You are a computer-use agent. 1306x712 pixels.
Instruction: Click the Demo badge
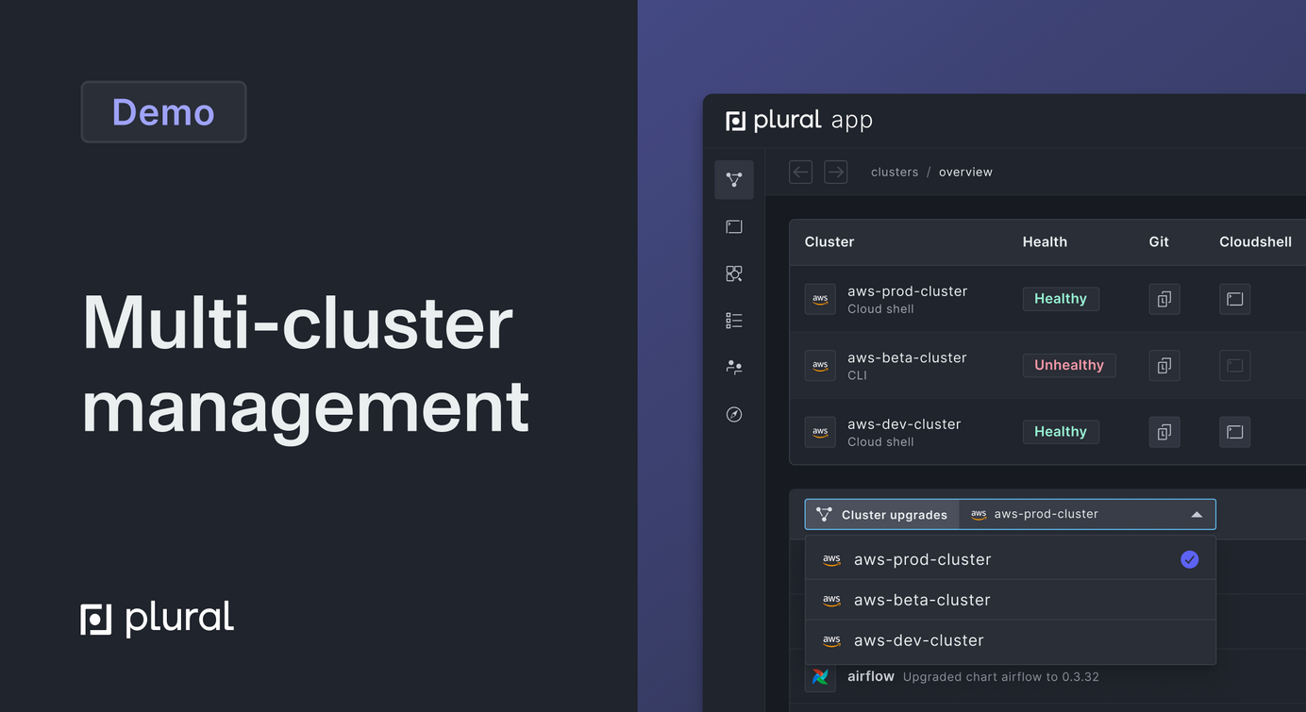click(x=163, y=112)
